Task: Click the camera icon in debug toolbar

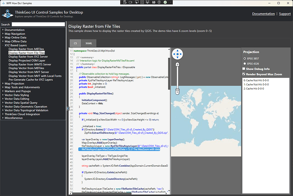Action: (x=130, y=2)
